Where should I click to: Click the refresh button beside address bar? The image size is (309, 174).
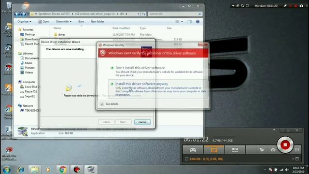(143, 14)
